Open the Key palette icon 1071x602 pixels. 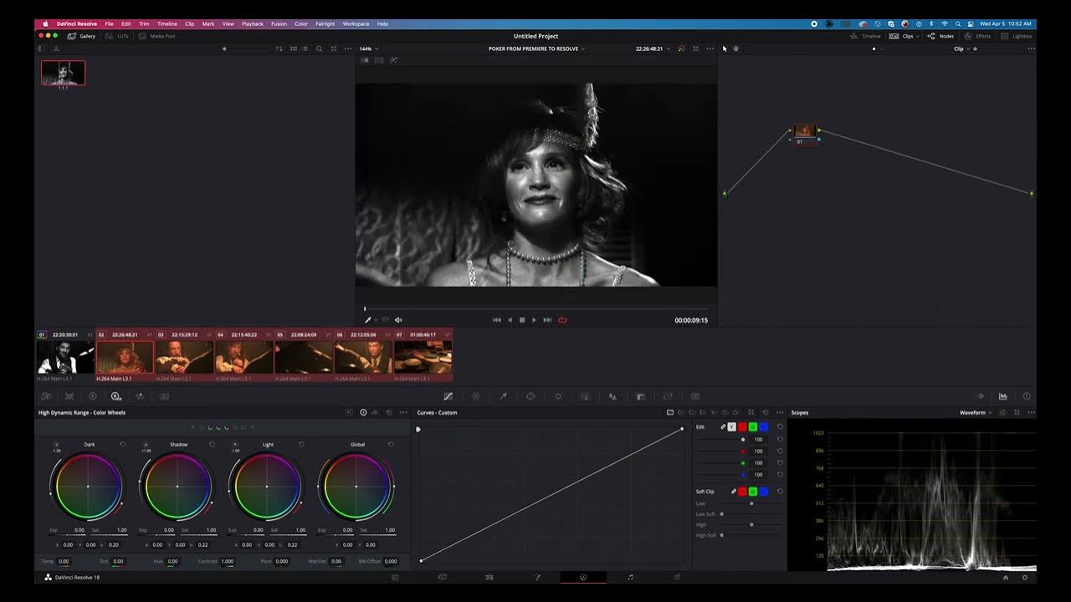[x=640, y=396]
